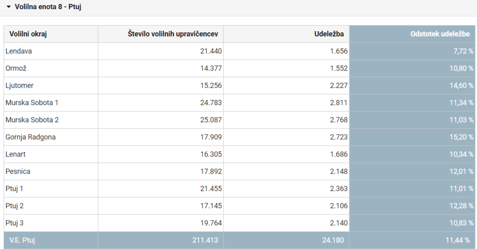Click turnout value 1.552 for Ormož

339,68
